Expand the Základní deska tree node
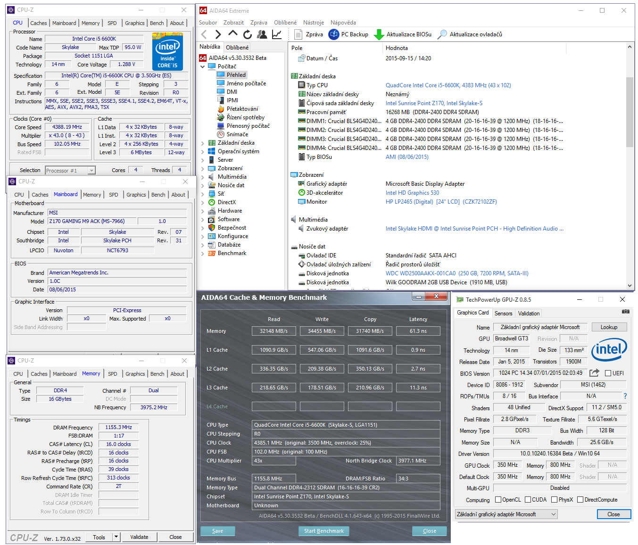638x545 pixels. pyautogui.click(x=203, y=143)
